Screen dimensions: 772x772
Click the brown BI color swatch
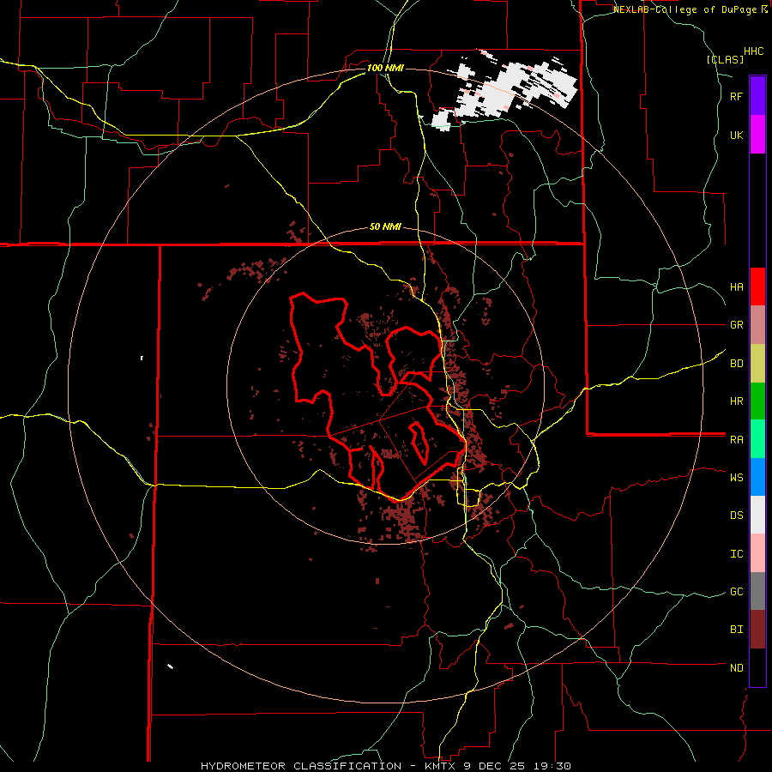757,630
